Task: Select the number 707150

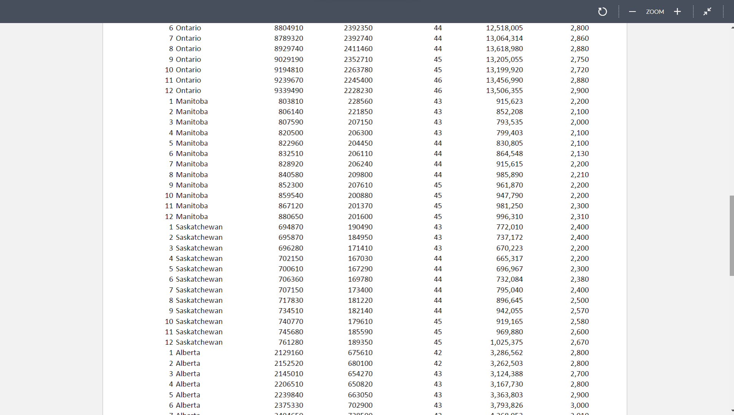Action: click(x=291, y=290)
